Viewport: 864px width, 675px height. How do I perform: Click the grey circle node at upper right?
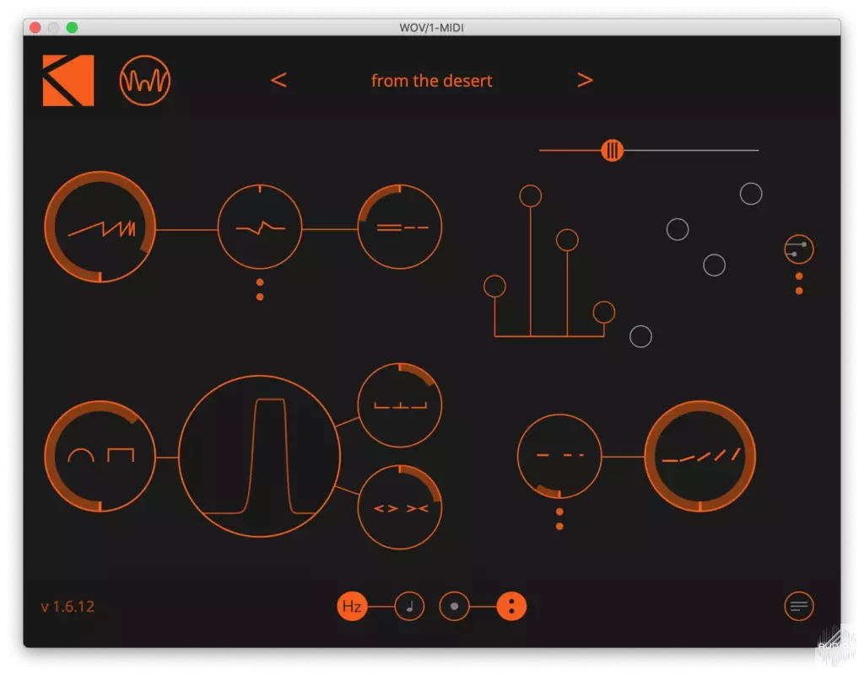click(x=751, y=194)
